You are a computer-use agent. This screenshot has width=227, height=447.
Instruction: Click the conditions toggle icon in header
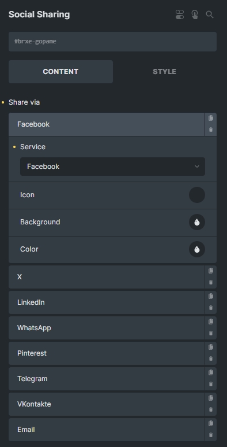180,14
